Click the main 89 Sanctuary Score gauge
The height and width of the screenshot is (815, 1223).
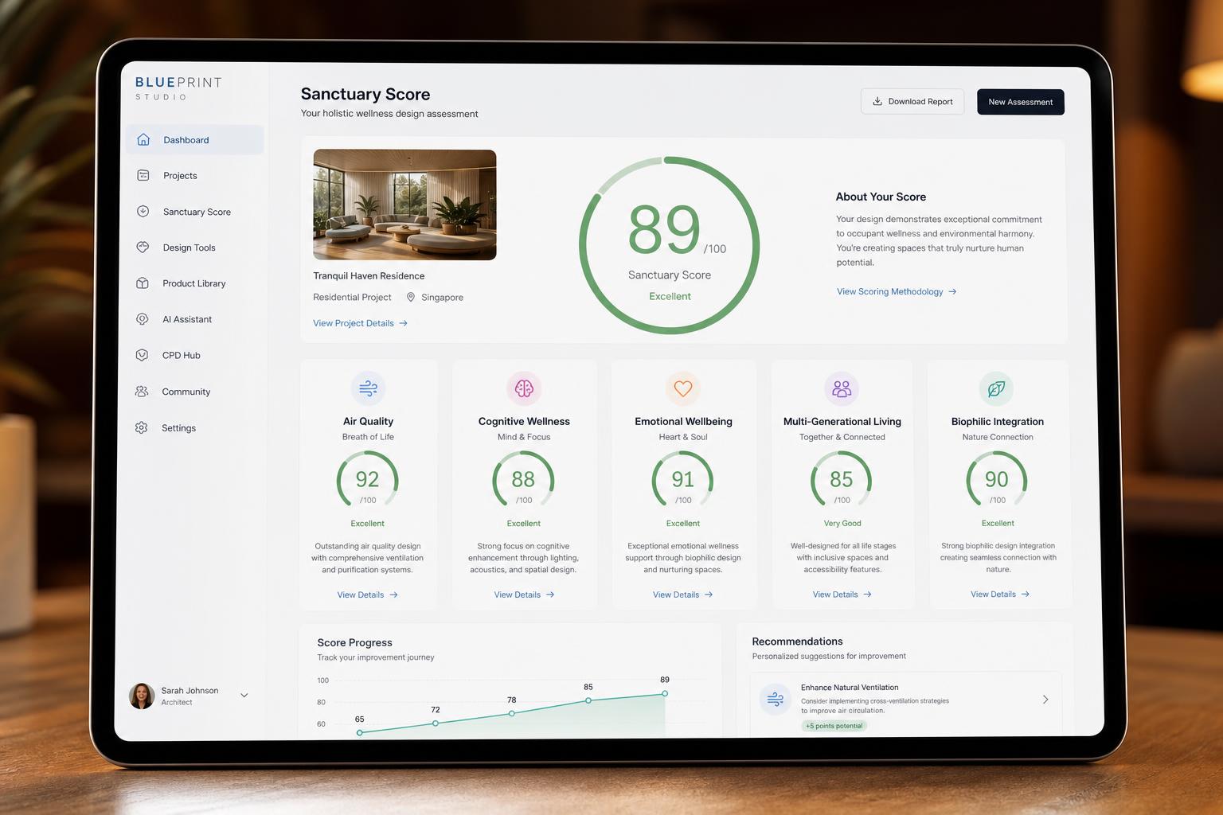point(669,245)
